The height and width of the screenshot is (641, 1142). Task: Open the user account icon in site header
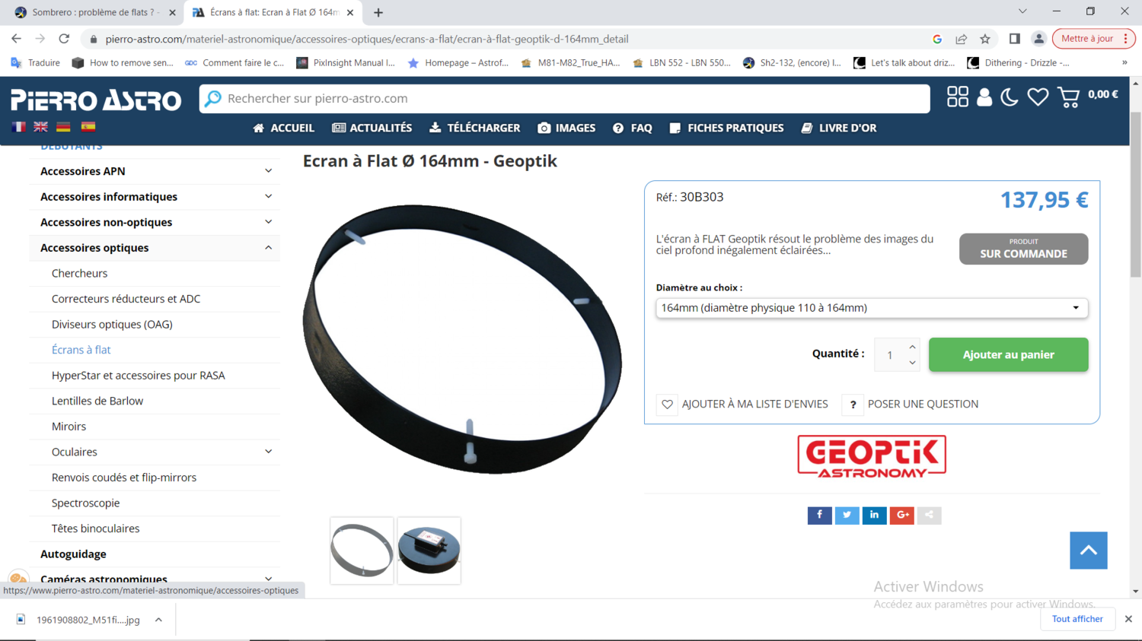[x=984, y=97]
